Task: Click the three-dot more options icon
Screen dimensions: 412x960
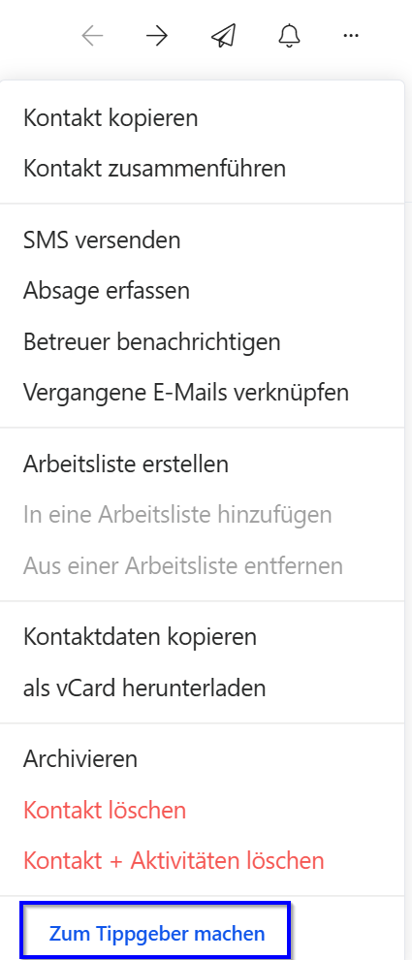Action: 351,36
